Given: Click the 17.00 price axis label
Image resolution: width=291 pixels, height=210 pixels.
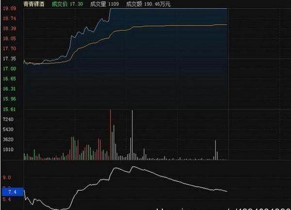Looking at the screenshot, I should 10,69.
